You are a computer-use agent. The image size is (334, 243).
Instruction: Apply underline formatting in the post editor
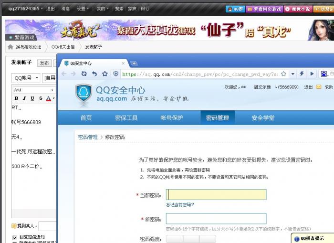32,98
